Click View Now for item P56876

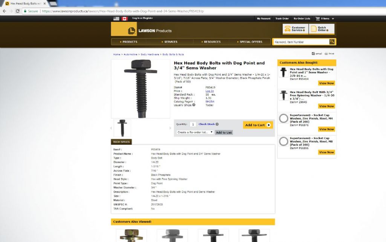pos(326,129)
